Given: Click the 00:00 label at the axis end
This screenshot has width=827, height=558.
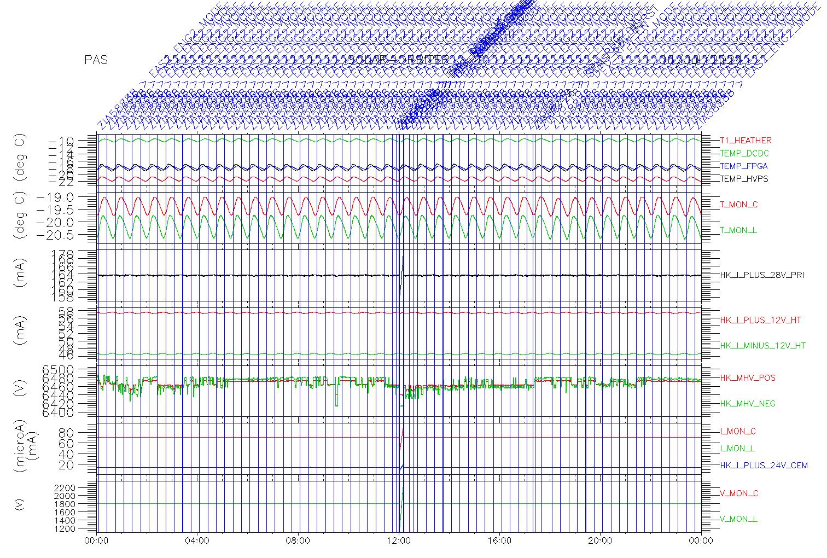Looking at the screenshot, I should tap(701, 541).
